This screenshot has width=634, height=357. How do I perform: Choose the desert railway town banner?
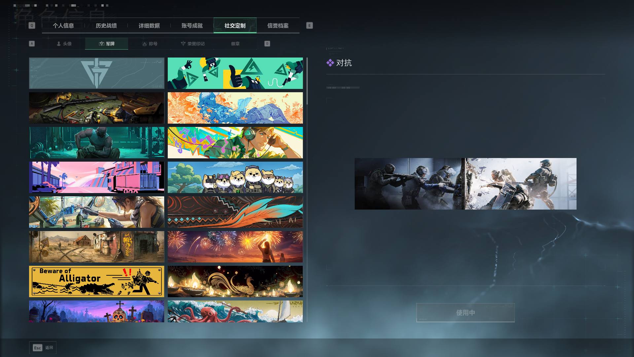click(x=96, y=247)
